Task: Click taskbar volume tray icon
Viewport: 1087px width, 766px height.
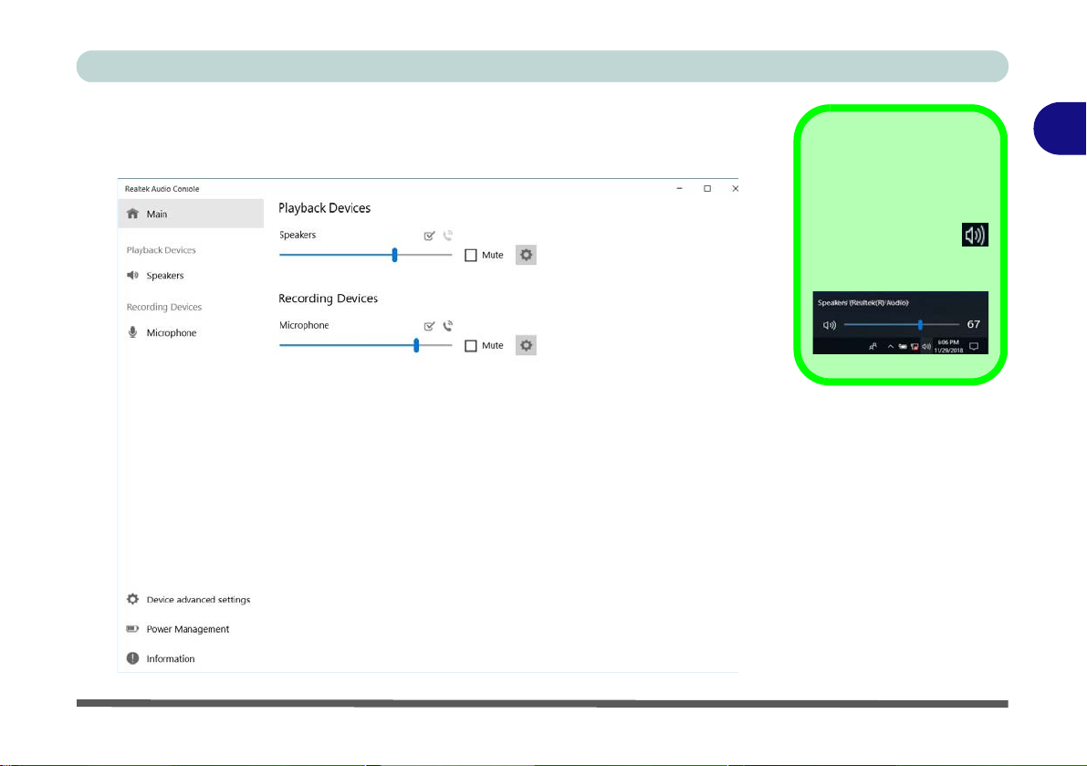Action: point(926,347)
